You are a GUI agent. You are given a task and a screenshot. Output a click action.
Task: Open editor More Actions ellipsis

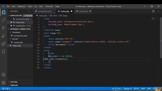point(158,11)
